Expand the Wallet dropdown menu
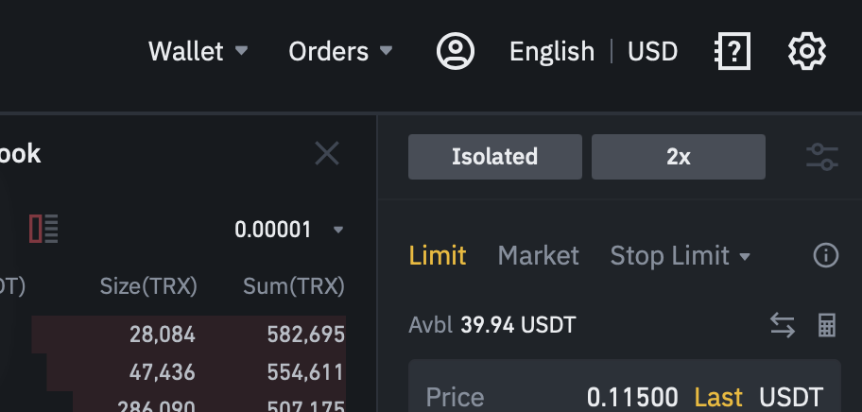Screen dimensions: 862x412 (198, 52)
